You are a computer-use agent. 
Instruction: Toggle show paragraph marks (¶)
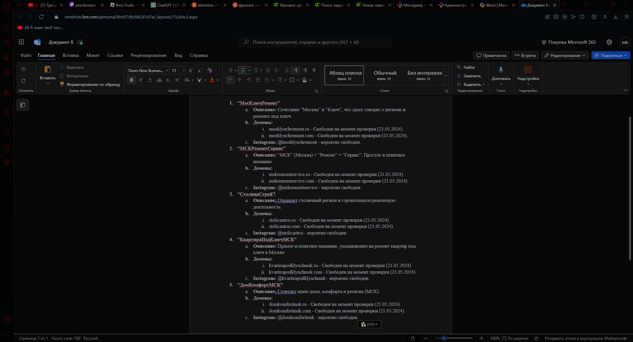coord(314,70)
